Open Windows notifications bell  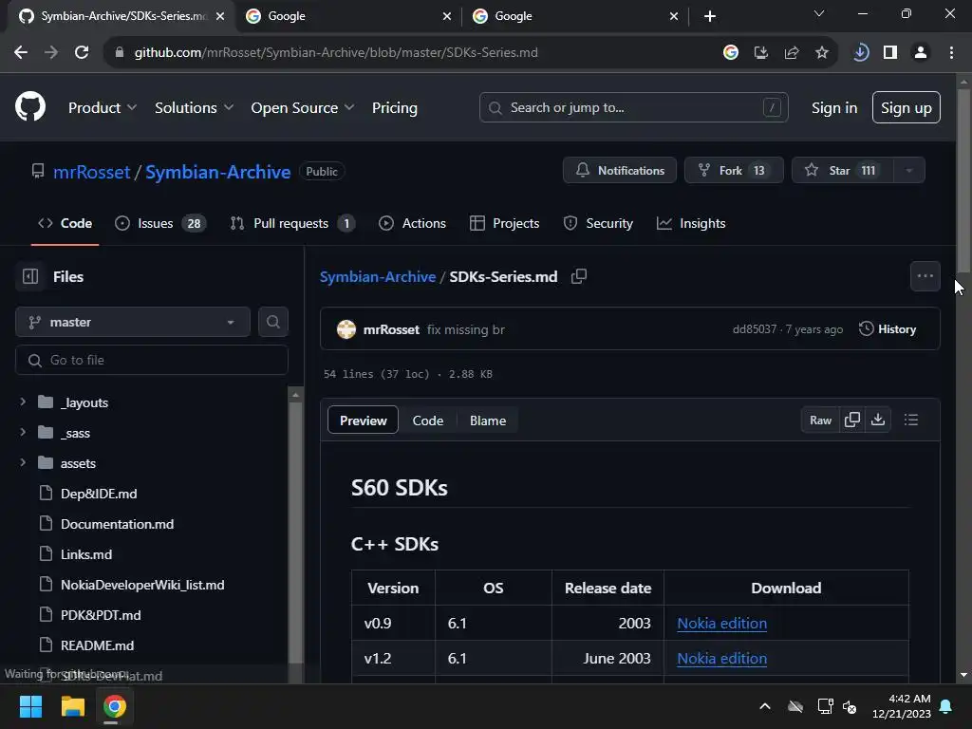point(946,706)
